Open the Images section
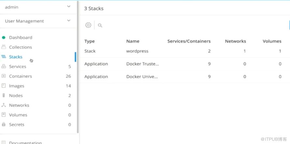290x144 pixels. pyautogui.click(x=17, y=86)
